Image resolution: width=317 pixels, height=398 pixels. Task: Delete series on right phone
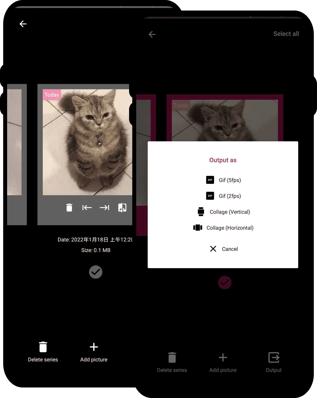172,362
